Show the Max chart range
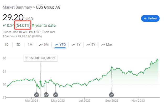 [x=107, y=45]
